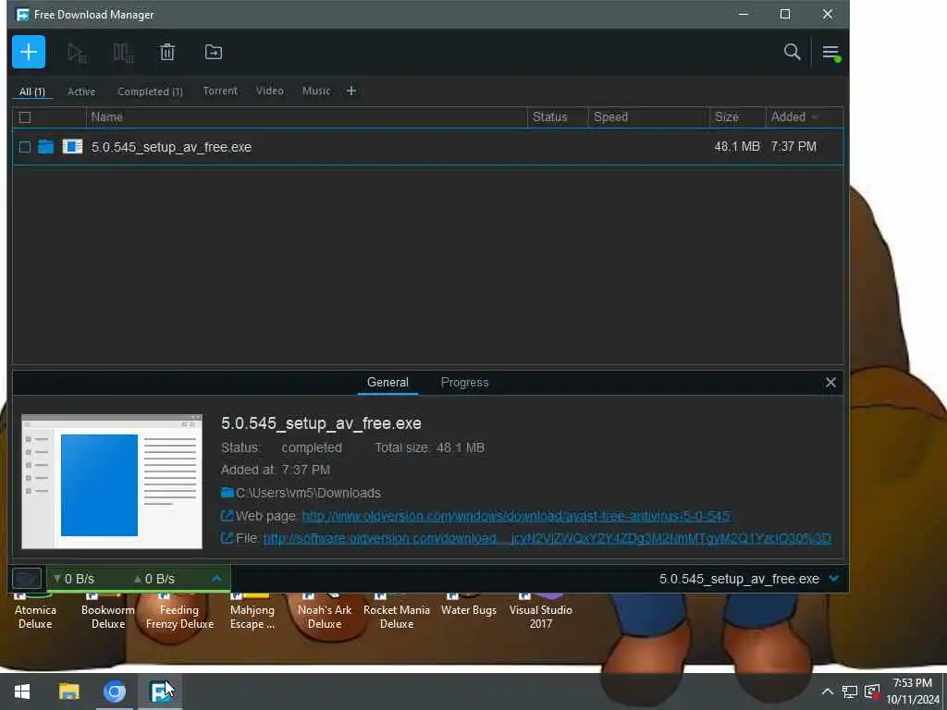
Task: Open Atomica Deluxe desktop shortcut
Action: [x=35, y=614]
